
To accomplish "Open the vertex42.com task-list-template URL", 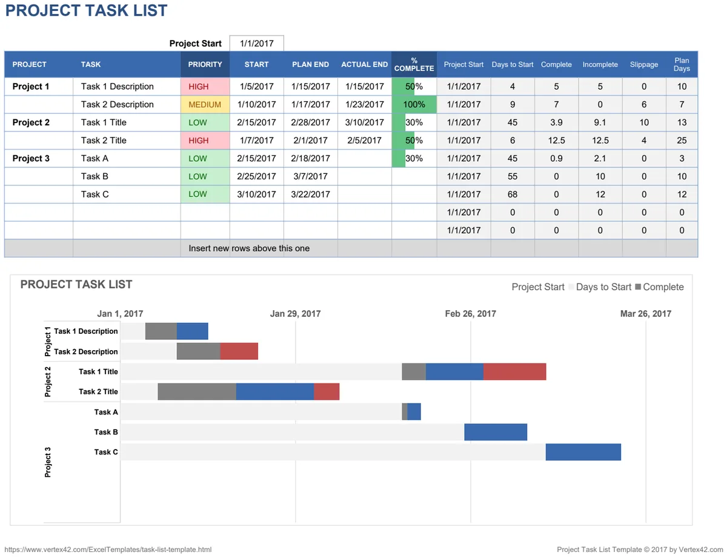I will pyautogui.click(x=108, y=550).
